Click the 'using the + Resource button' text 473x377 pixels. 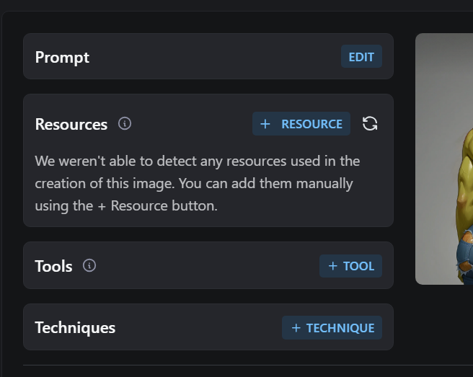[x=126, y=206]
